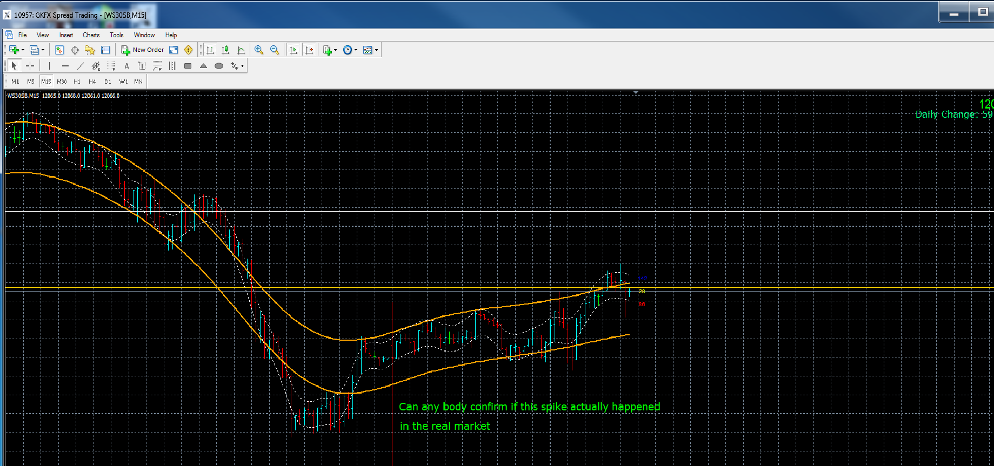
Task: Switch to D1 daily timeframe
Action: [x=108, y=82]
